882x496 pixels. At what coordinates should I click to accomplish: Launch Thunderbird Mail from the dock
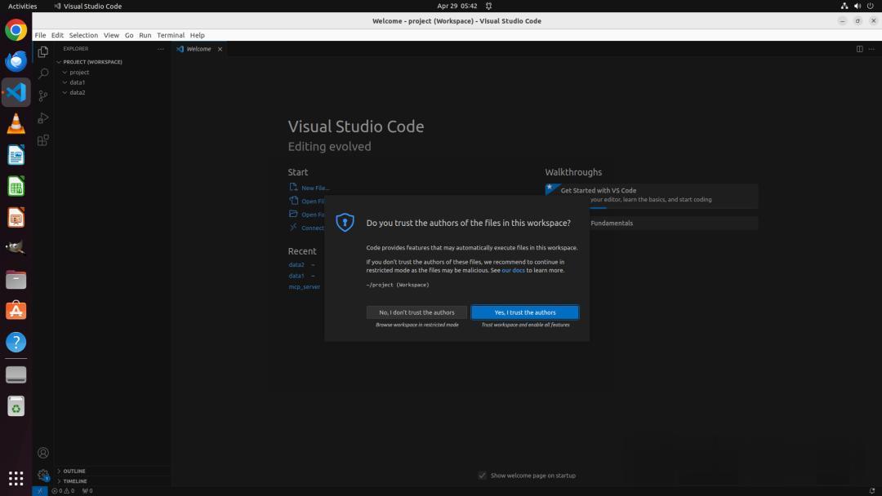pos(16,60)
